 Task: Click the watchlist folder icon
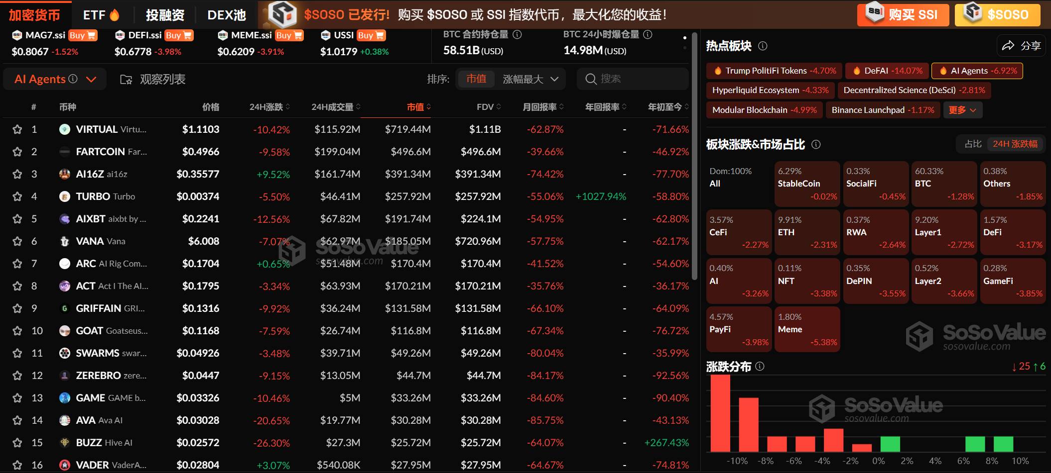click(126, 80)
